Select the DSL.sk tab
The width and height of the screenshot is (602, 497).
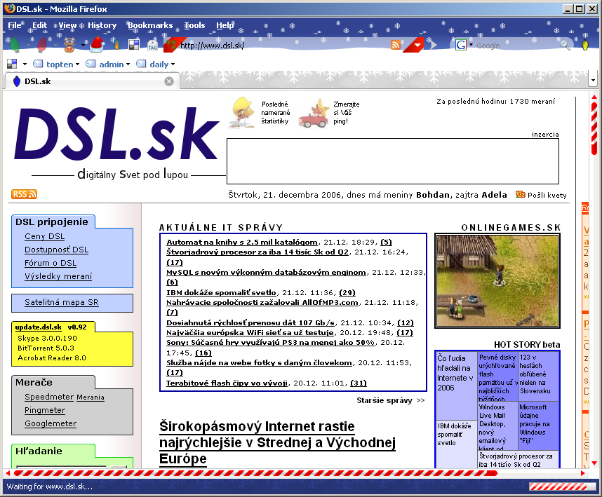click(91, 81)
